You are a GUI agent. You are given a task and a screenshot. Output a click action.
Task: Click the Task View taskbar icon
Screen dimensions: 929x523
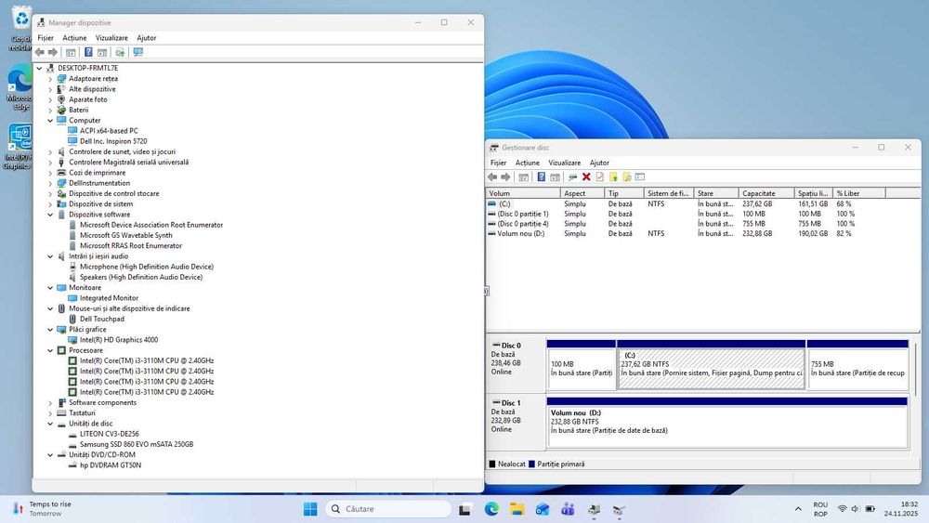[465, 509]
